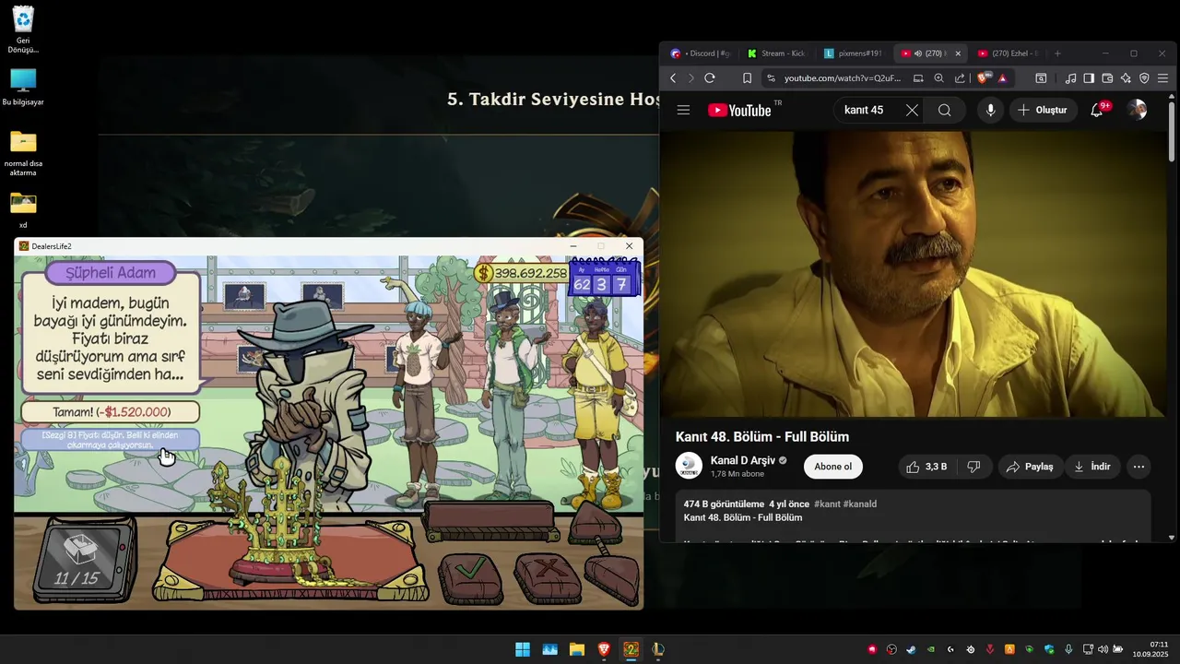
Task: Open the browser main hamburger menu
Action: point(1163,78)
